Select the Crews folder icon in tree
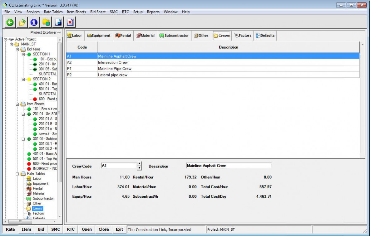 point(29,209)
